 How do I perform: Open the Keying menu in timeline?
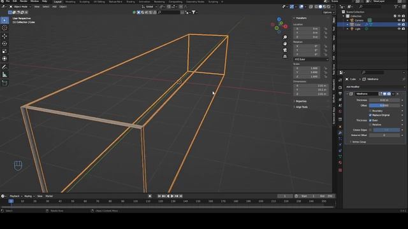tap(29, 197)
